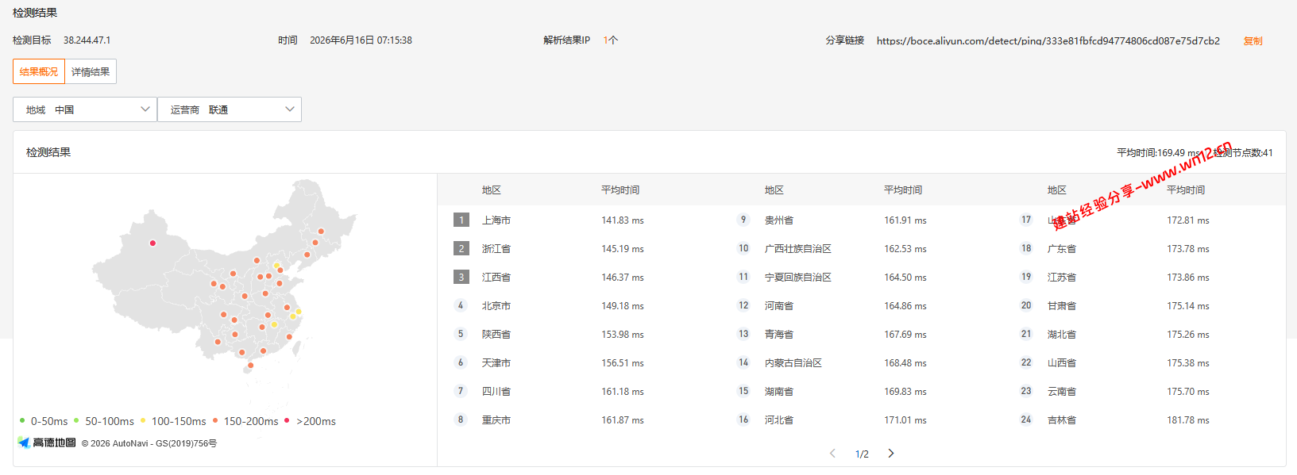Screen dimensions: 1297x475
Task: Click the detection target 38.244.47.1
Action: click(87, 40)
